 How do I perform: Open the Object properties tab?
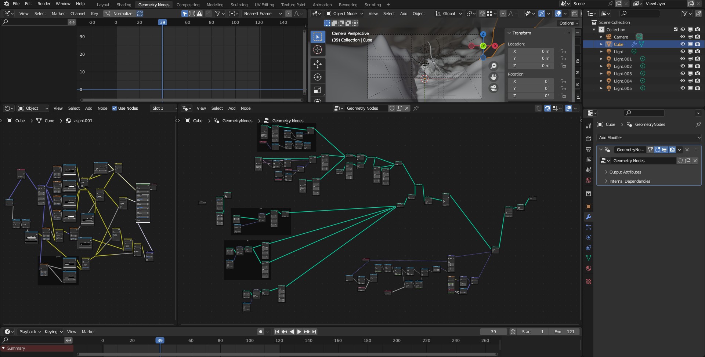(x=589, y=207)
